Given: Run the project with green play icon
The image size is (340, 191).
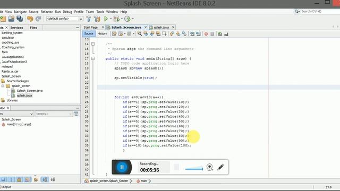Looking at the screenshot, I should 106,19.
